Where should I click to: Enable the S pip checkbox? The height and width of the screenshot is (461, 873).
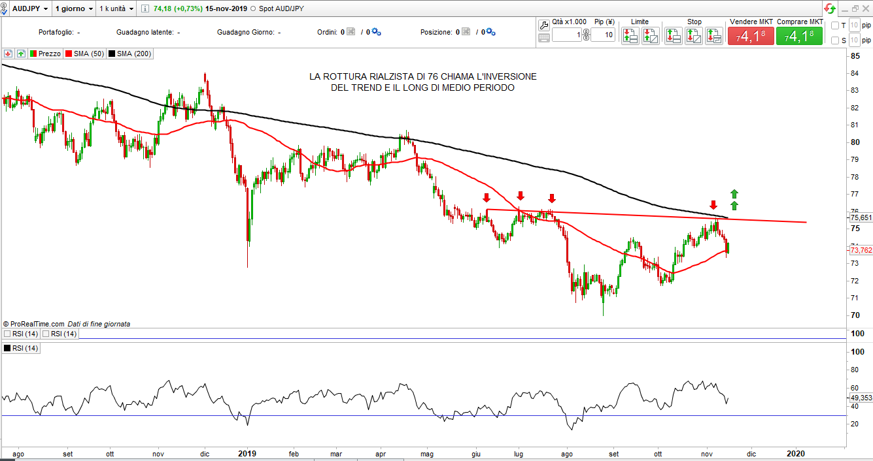(x=834, y=40)
